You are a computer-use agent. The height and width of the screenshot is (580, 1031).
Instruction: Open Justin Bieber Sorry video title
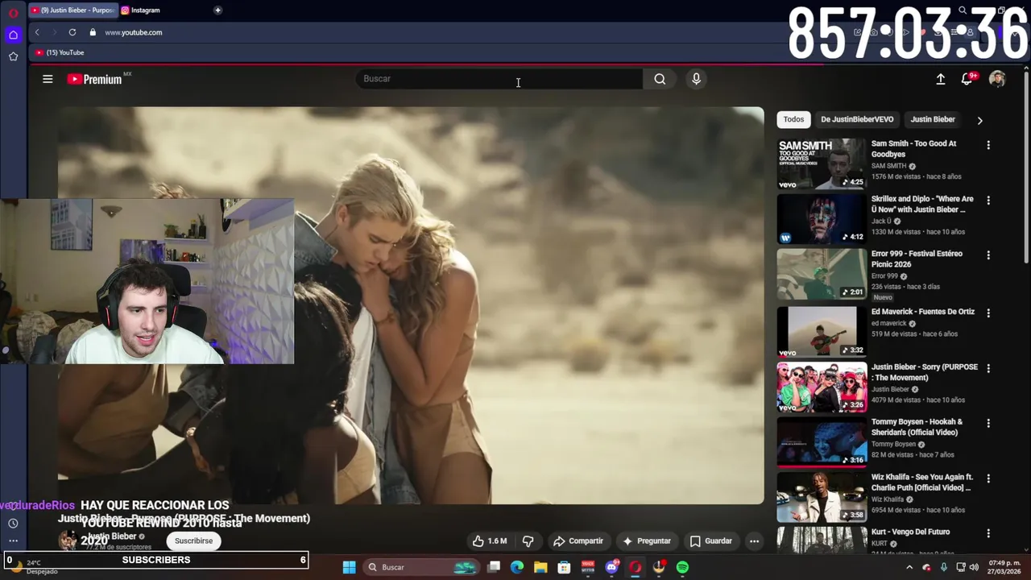coord(924,372)
